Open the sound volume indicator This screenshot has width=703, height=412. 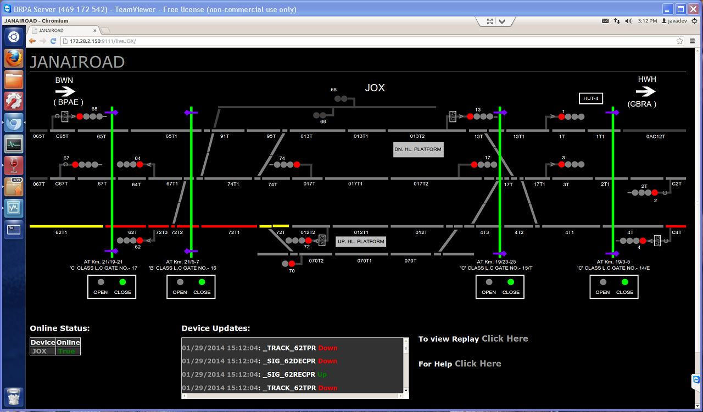click(628, 21)
